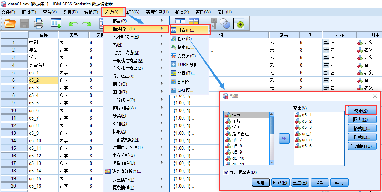The image size is (382, 192).
Task: Click the 交叉表(C) menu item icon
Action: [x=173, y=56]
